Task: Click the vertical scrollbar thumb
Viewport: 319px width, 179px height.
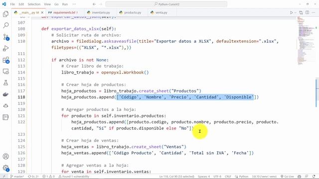Action: tap(318, 92)
